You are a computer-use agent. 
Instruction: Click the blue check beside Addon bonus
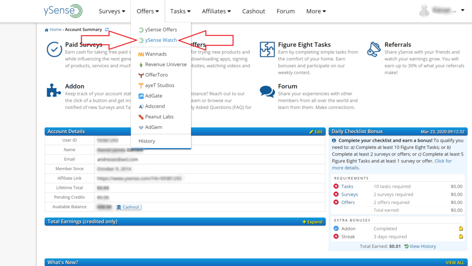pyautogui.click(x=336, y=228)
